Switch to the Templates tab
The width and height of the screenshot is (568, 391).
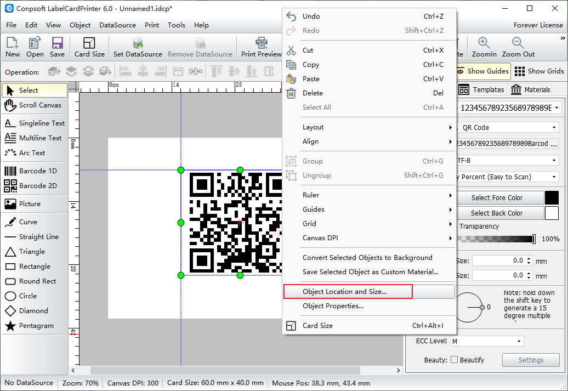click(x=481, y=89)
